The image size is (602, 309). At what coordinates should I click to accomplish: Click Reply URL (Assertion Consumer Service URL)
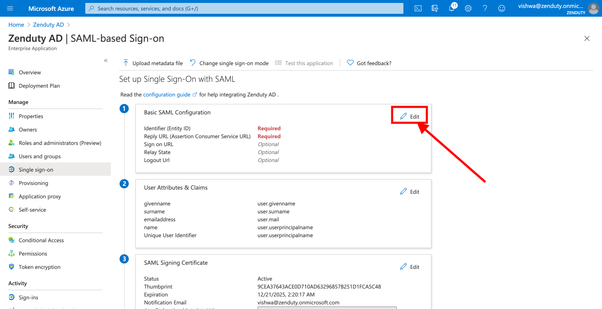(x=197, y=136)
